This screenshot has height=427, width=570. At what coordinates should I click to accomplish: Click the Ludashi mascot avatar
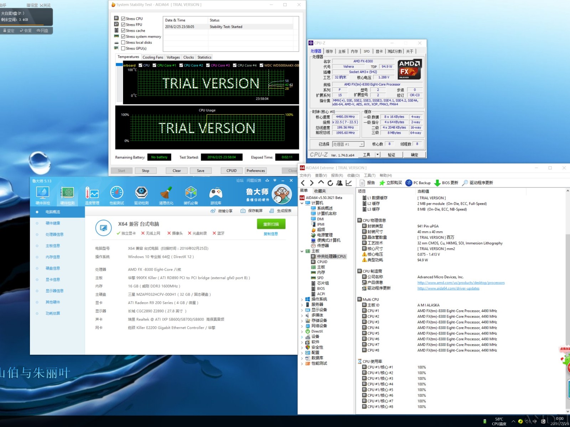282,194
